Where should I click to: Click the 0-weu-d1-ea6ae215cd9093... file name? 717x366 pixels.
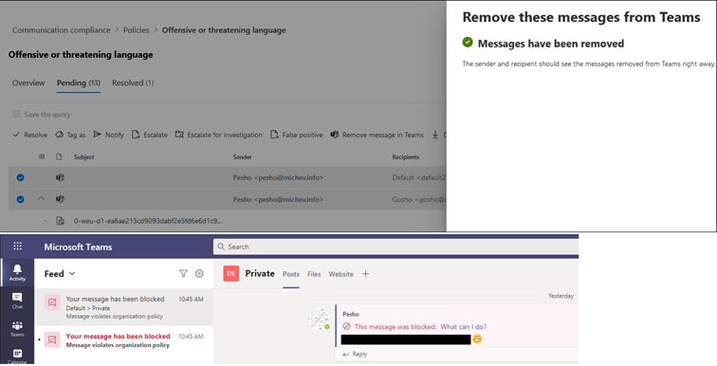coord(148,221)
